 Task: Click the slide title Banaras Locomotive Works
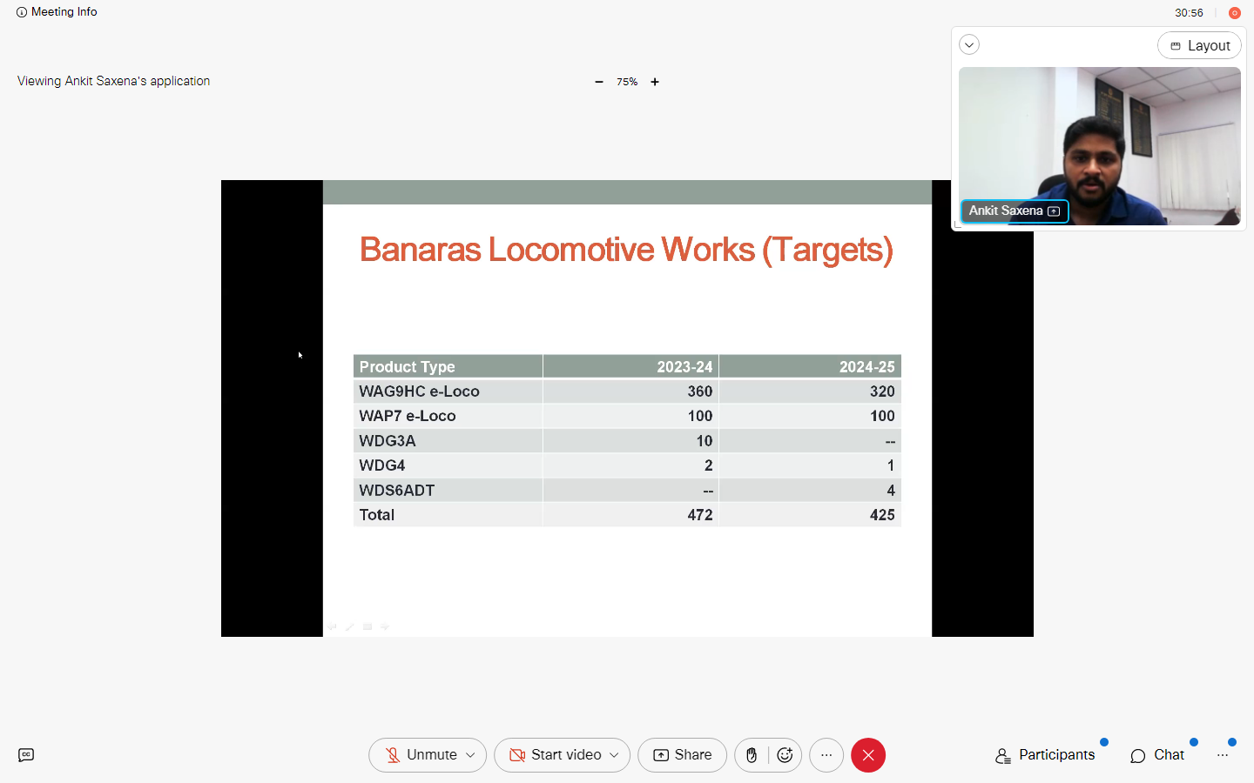[x=626, y=250]
